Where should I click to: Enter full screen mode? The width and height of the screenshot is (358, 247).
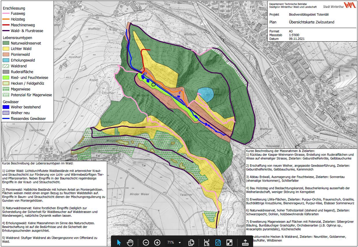229,242
